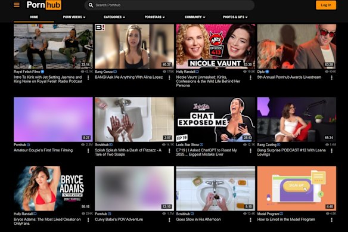Open title 'BANG! Ask Me Anything With Alina Lopez'
Image resolution: width=348 pixels, height=232 pixels.
[129, 77]
